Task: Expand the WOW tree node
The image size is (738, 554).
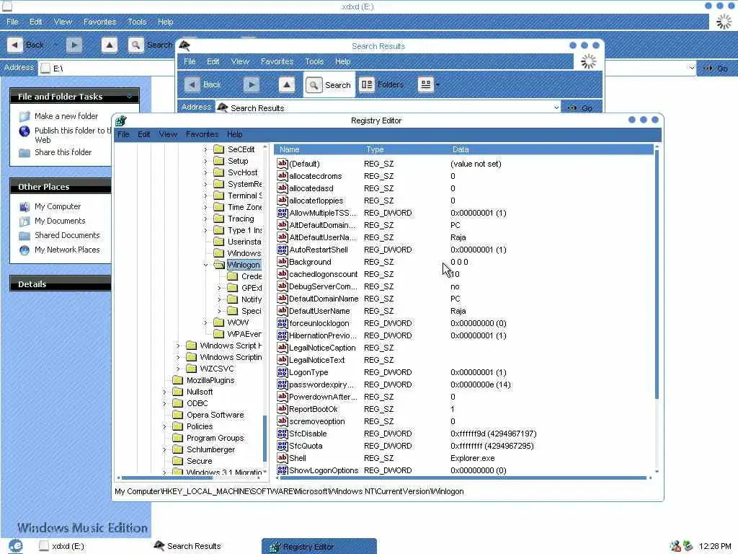Action: click(x=205, y=322)
